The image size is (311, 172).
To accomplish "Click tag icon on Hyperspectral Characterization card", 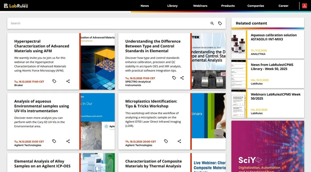I will (54, 81).
